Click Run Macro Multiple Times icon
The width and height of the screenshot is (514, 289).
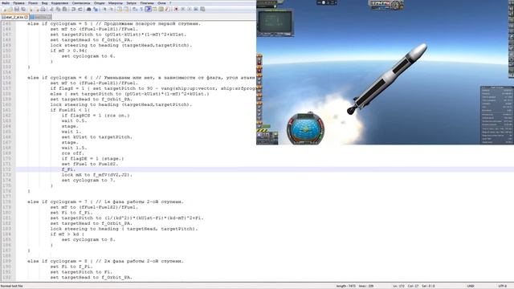[196, 9]
